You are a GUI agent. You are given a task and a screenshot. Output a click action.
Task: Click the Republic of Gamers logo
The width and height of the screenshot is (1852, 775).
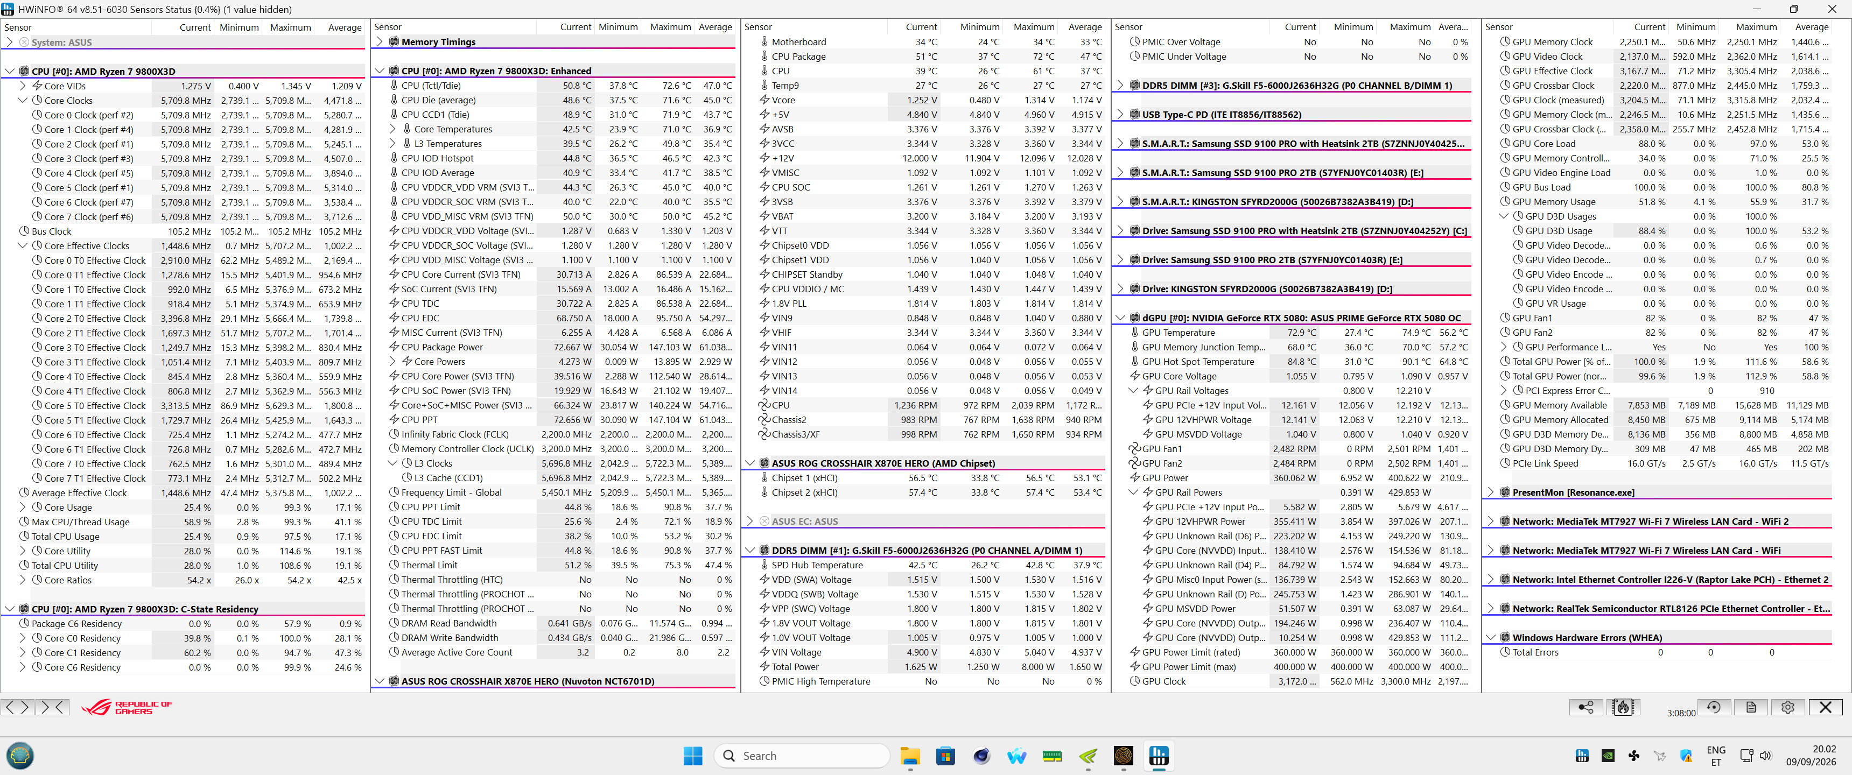pyautogui.click(x=127, y=707)
